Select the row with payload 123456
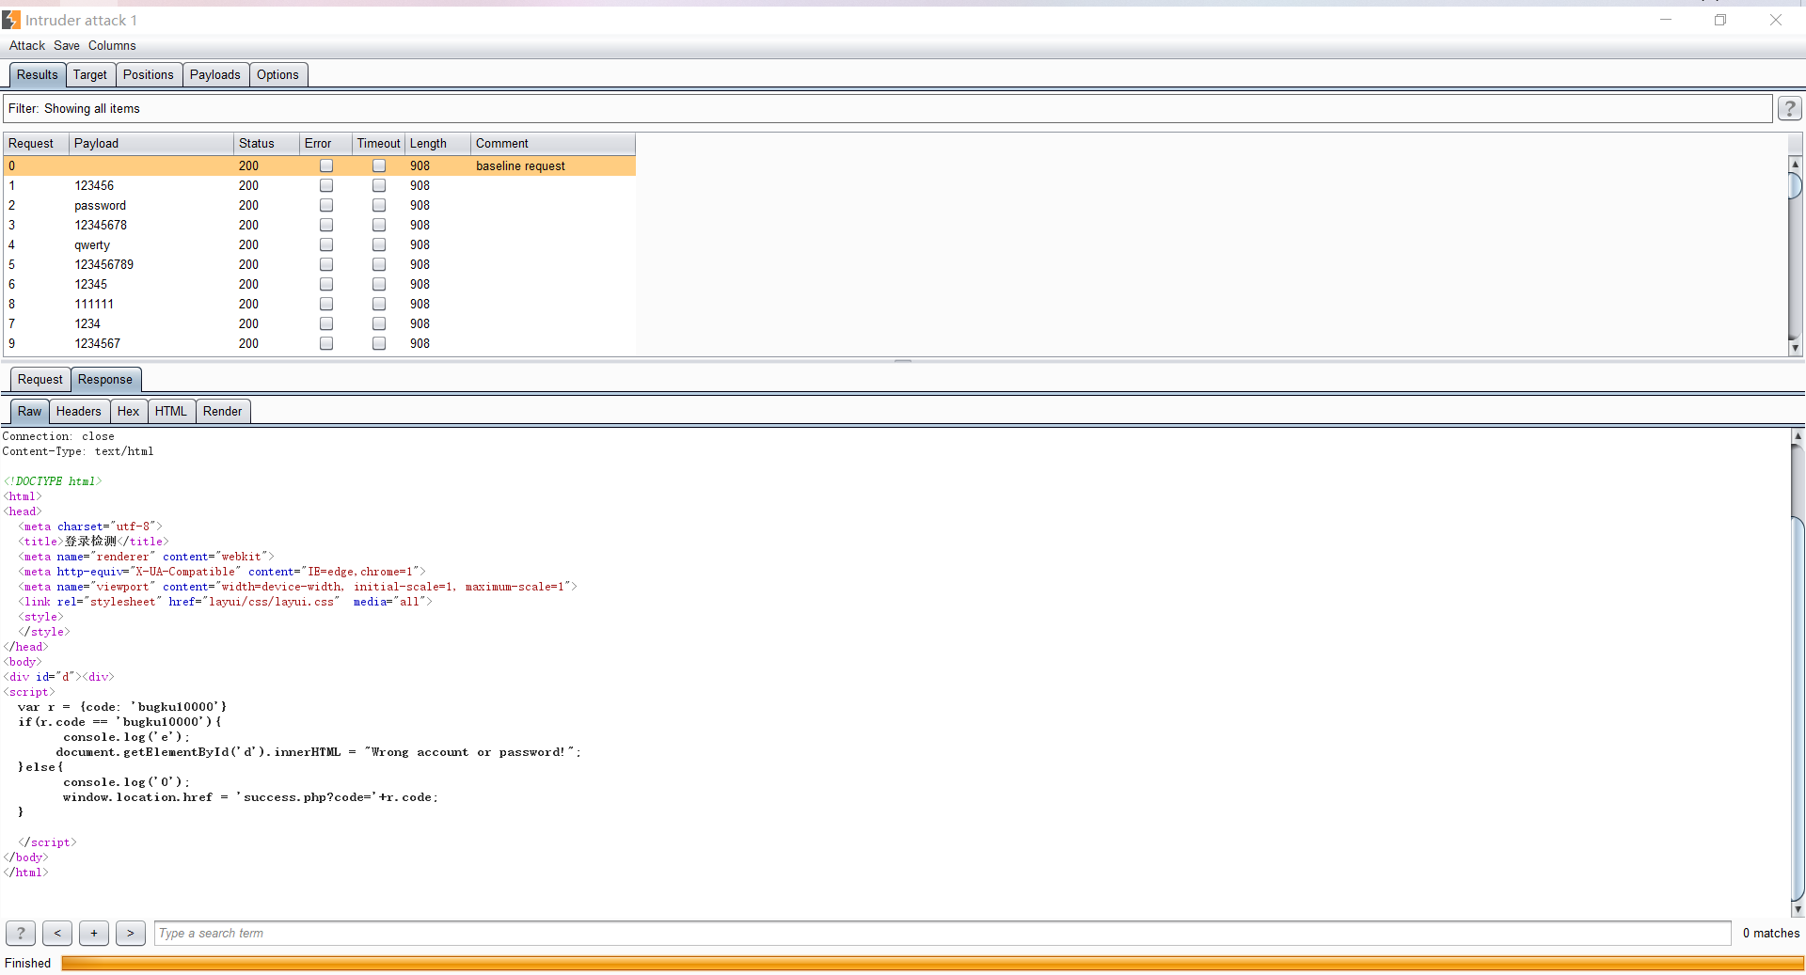 [320, 185]
